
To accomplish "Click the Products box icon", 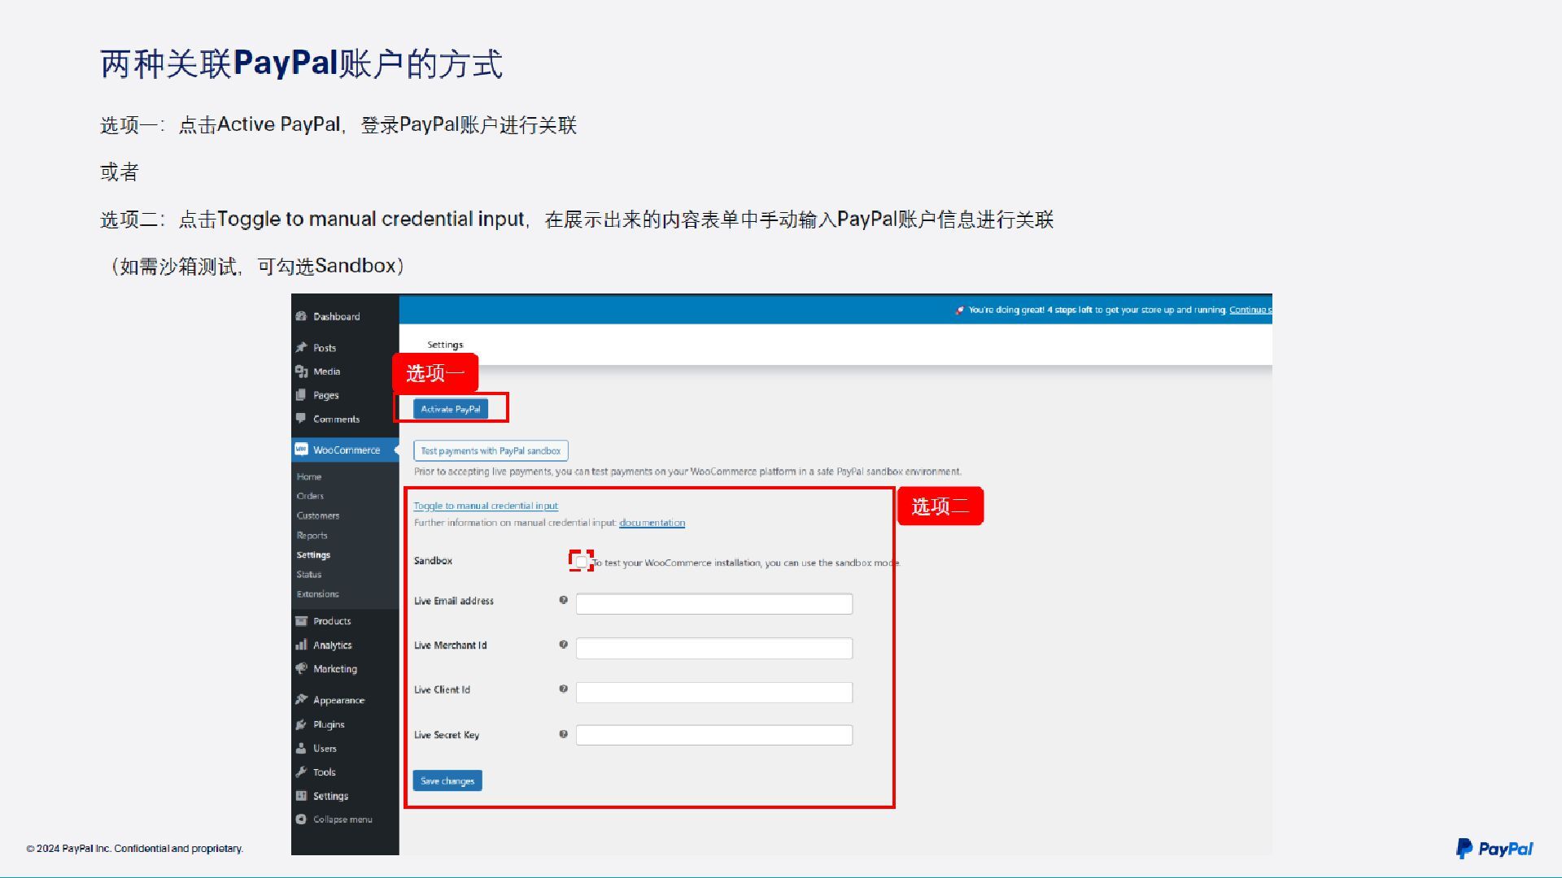I will 301,621.
